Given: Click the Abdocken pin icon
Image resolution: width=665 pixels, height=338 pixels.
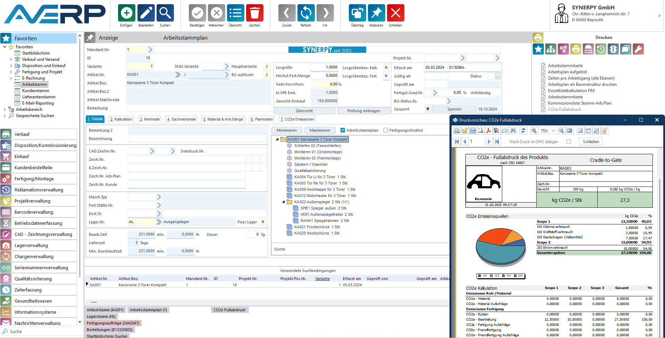Looking at the screenshot, I should (376, 13).
